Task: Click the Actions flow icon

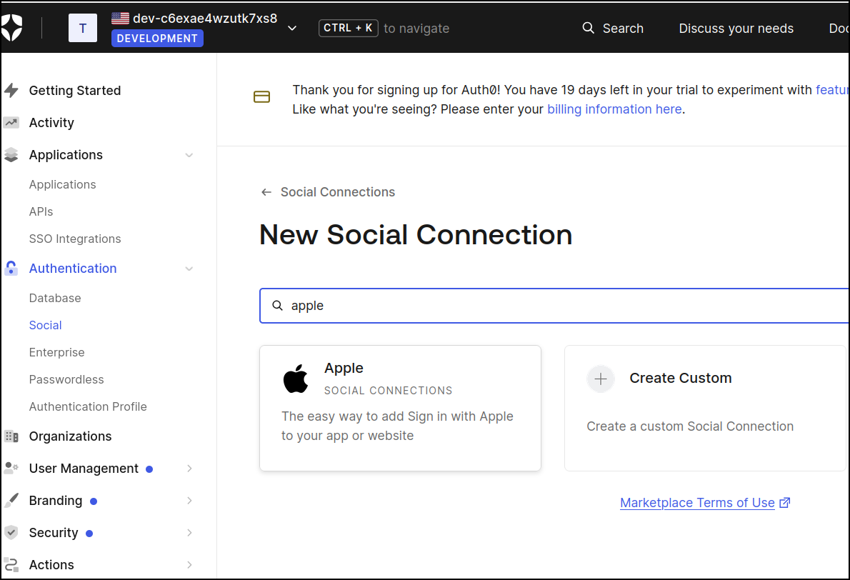Action: pos(11,565)
